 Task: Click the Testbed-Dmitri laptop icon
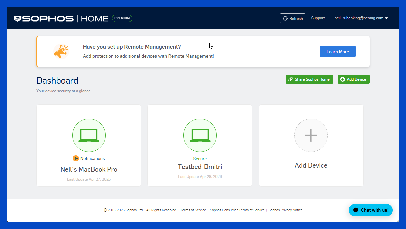coord(200,136)
